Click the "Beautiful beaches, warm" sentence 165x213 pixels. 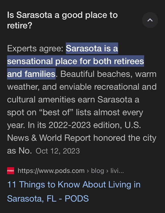[x=108, y=74]
